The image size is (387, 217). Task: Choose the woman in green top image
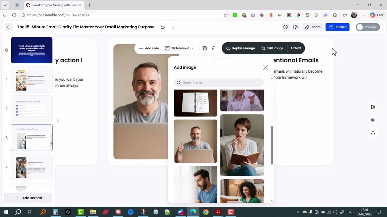tap(242, 191)
